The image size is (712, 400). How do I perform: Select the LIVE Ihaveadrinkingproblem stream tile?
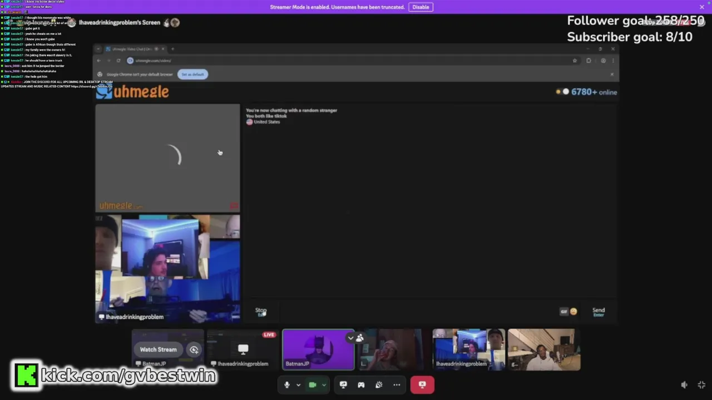[x=243, y=349]
